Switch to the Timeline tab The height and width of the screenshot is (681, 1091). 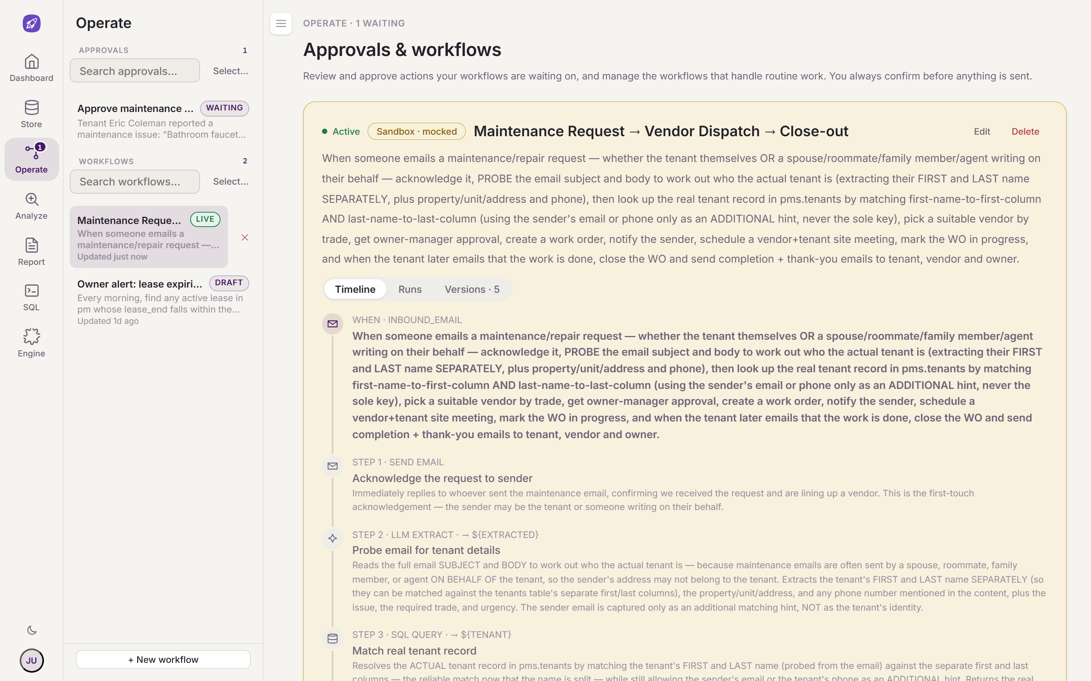355,289
